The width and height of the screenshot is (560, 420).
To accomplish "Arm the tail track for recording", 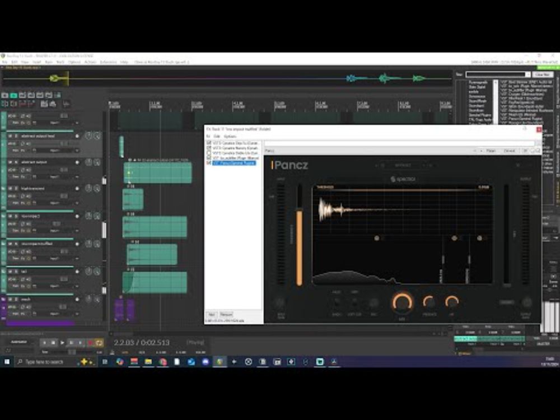I will point(77,272).
